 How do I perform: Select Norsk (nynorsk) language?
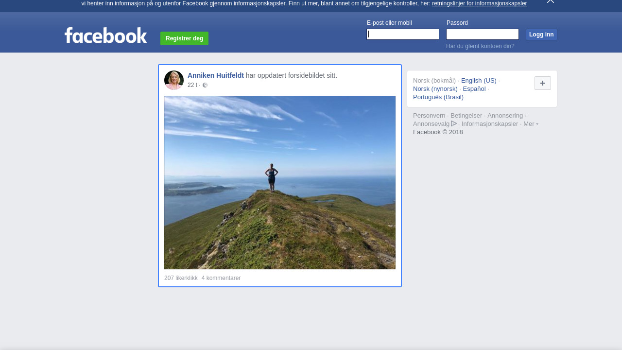(x=435, y=89)
